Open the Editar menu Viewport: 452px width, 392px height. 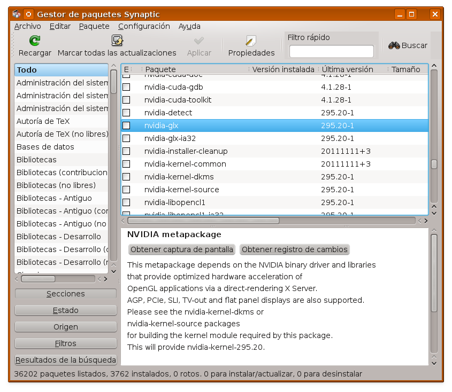click(60, 26)
